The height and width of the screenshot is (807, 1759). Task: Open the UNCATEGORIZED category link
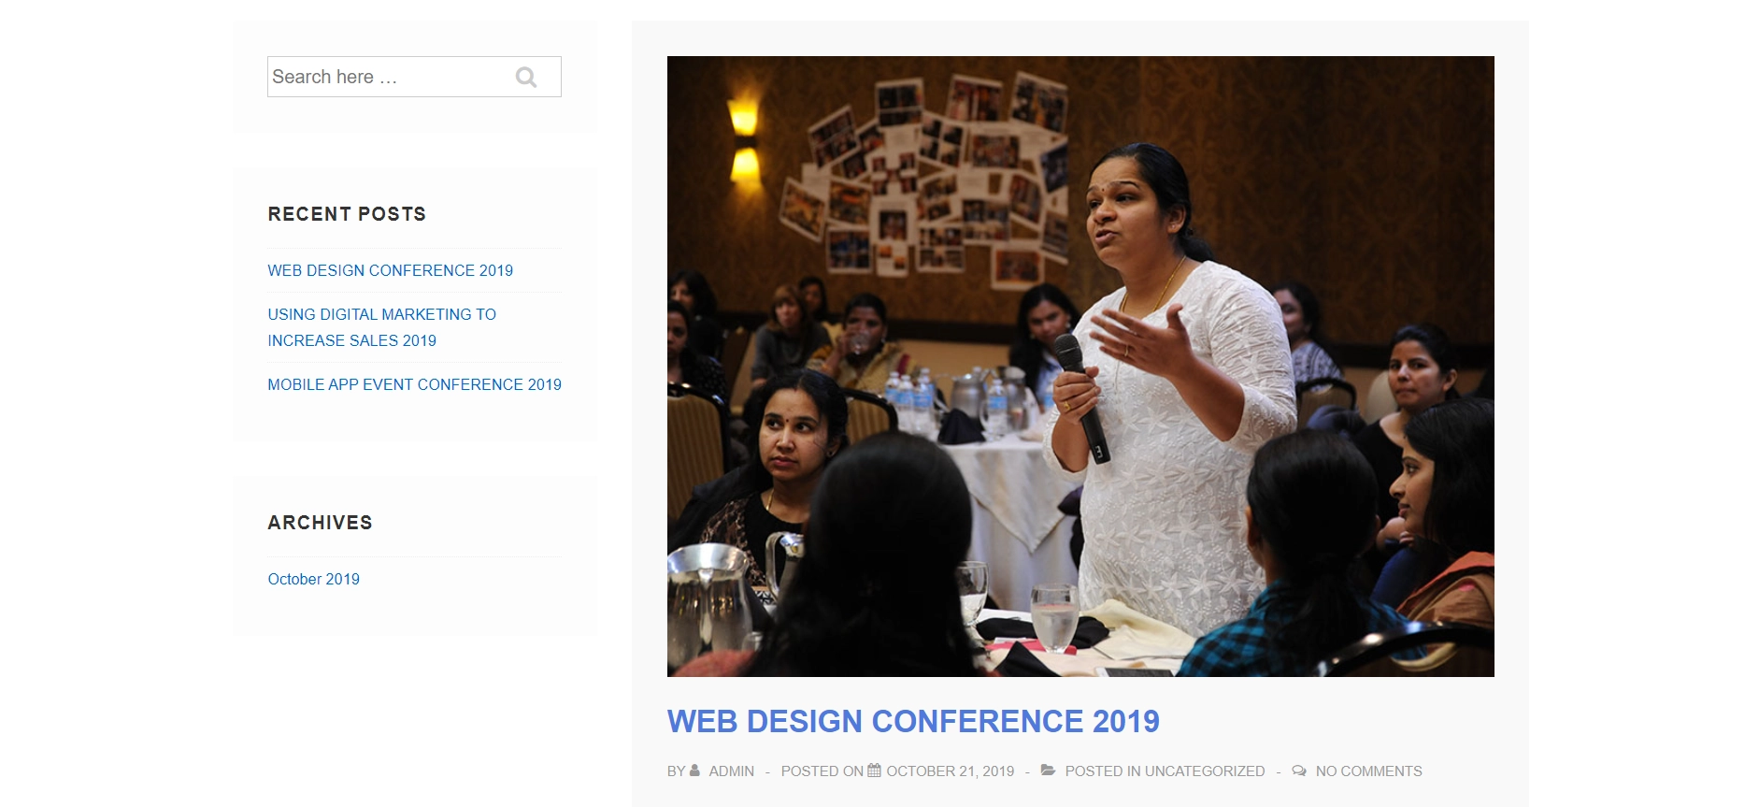(x=1205, y=771)
